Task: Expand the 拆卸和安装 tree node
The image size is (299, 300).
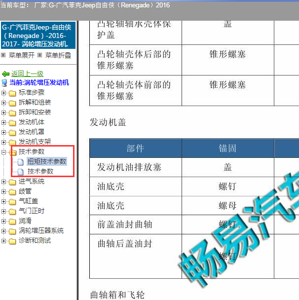Action: click(x=3, y=112)
